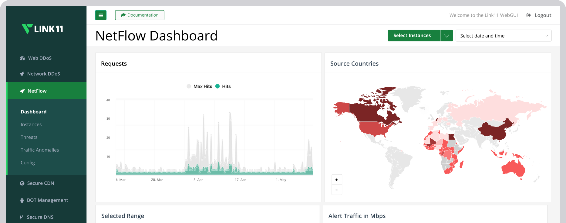Viewport: 566px width, 223px height.
Task: Click the Network DDoS rocket icon
Action: (x=22, y=74)
